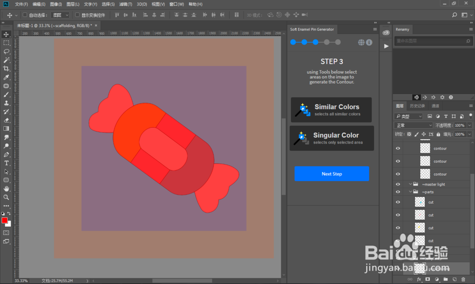Screen dimensions: 475x284
Task: Select the Clone Stamp tool
Action: [x=6, y=103]
